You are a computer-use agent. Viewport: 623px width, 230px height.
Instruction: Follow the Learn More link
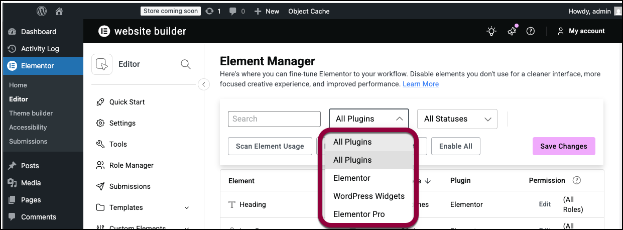(420, 84)
